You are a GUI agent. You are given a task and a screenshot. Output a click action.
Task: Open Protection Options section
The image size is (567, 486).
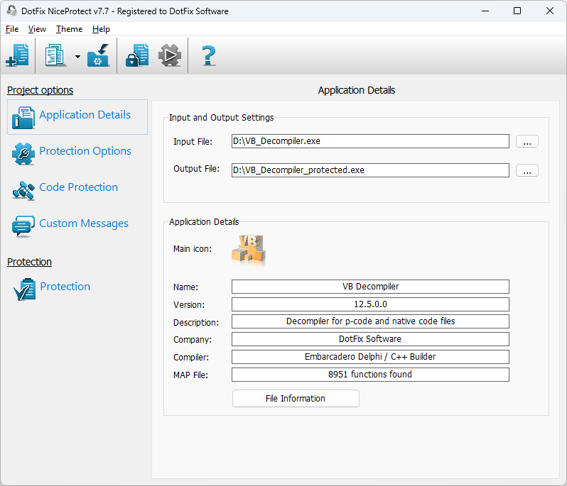[x=85, y=151]
